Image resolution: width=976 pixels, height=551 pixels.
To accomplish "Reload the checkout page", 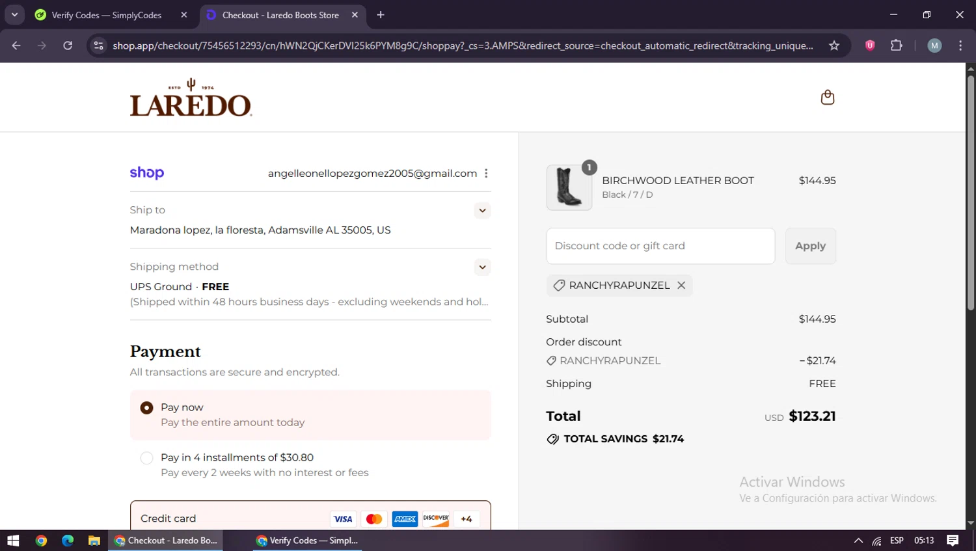I will pos(68,46).
